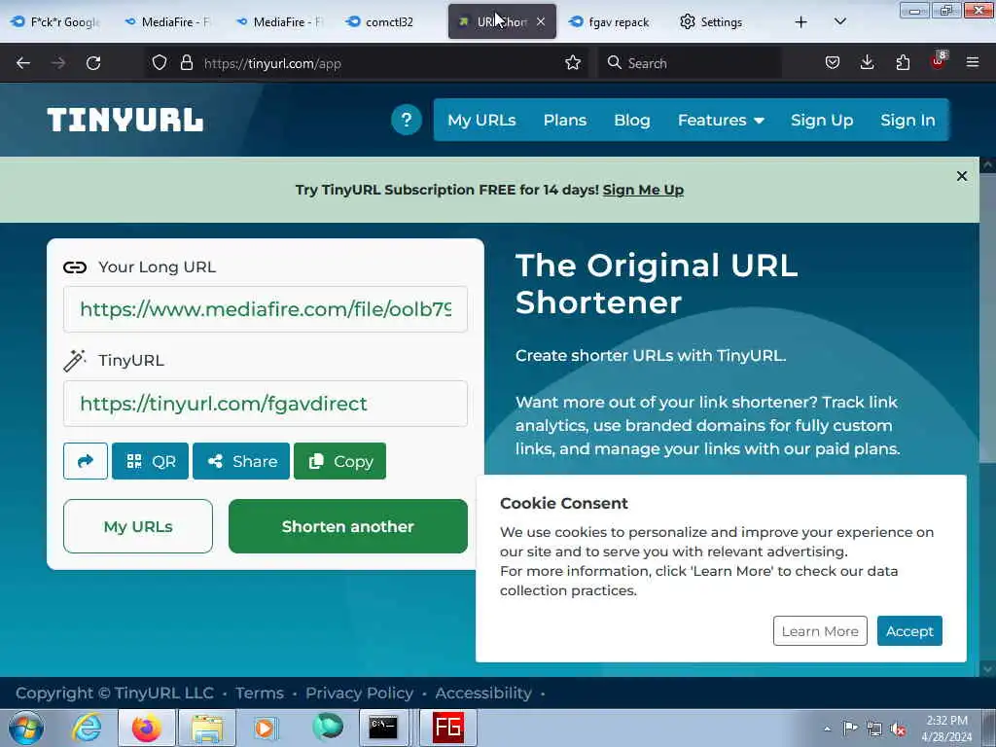Share the shortened TinyURL
The width and height of the screenshot is (996, 747).
(241, 461)
